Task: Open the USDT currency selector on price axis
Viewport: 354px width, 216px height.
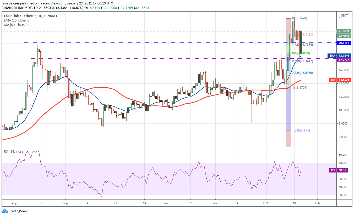Action: [x=344, y=16]
